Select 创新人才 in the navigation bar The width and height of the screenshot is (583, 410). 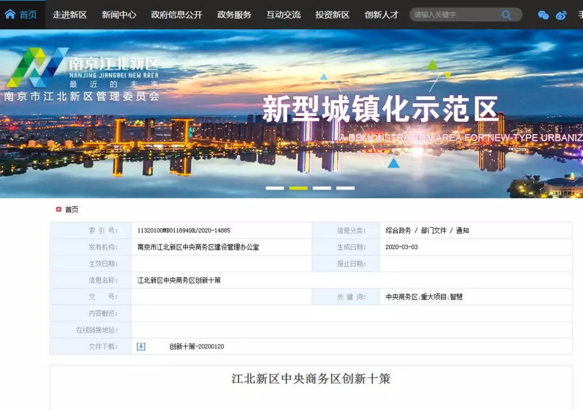click(x=382, y=15)
